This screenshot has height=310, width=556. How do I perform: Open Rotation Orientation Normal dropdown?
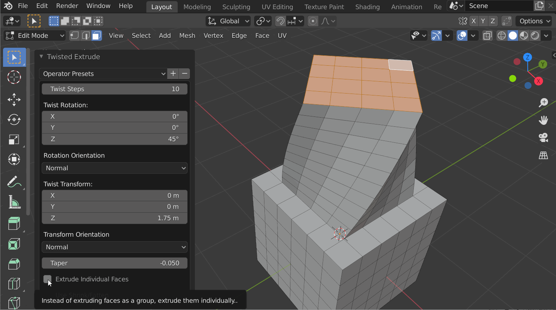pos(115,168)
